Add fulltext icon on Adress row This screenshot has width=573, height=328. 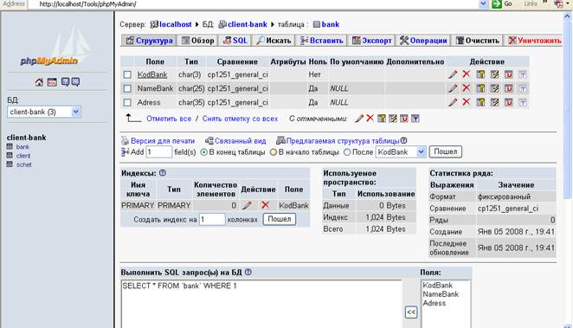tap(523, 102)
